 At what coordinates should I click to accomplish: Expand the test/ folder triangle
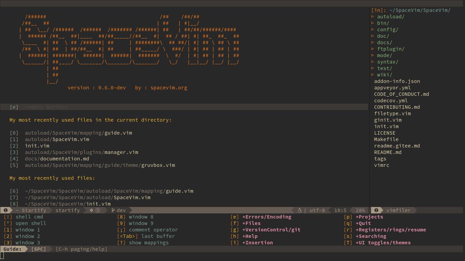point(373,68)
